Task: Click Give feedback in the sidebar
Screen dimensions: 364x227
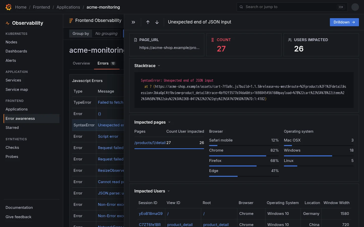Action: pyautogui.click(x=18, y=217)
